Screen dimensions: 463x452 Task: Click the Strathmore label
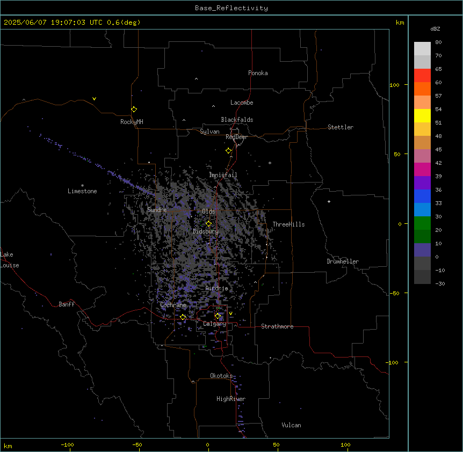click(x=277, y=326)
